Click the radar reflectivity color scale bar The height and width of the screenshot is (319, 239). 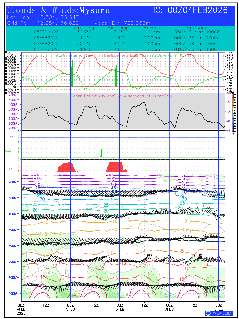tap(233, 112)
